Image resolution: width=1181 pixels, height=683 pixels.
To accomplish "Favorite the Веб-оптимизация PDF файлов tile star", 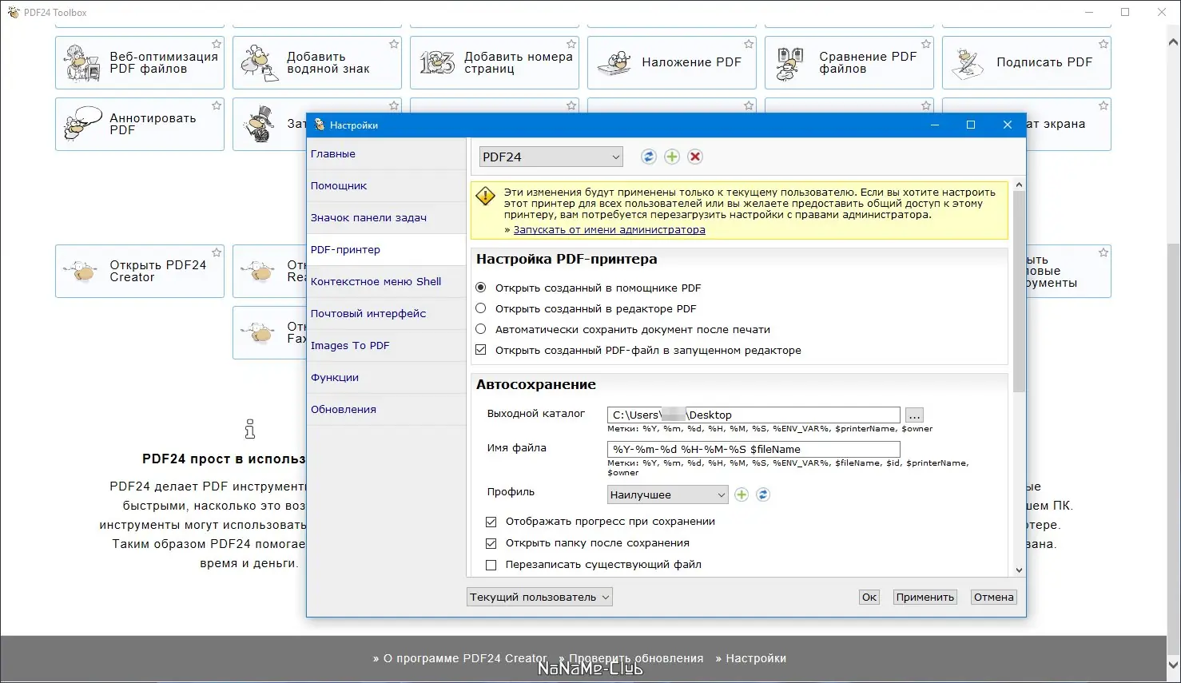I will 217,44.
